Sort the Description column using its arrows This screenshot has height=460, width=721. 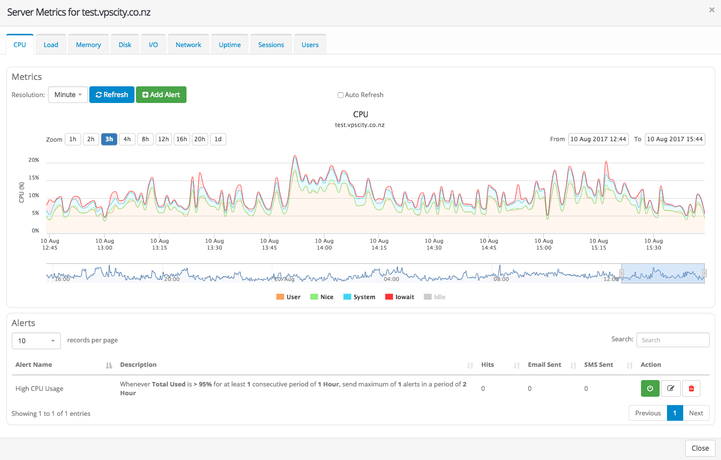tap(470, 365)
